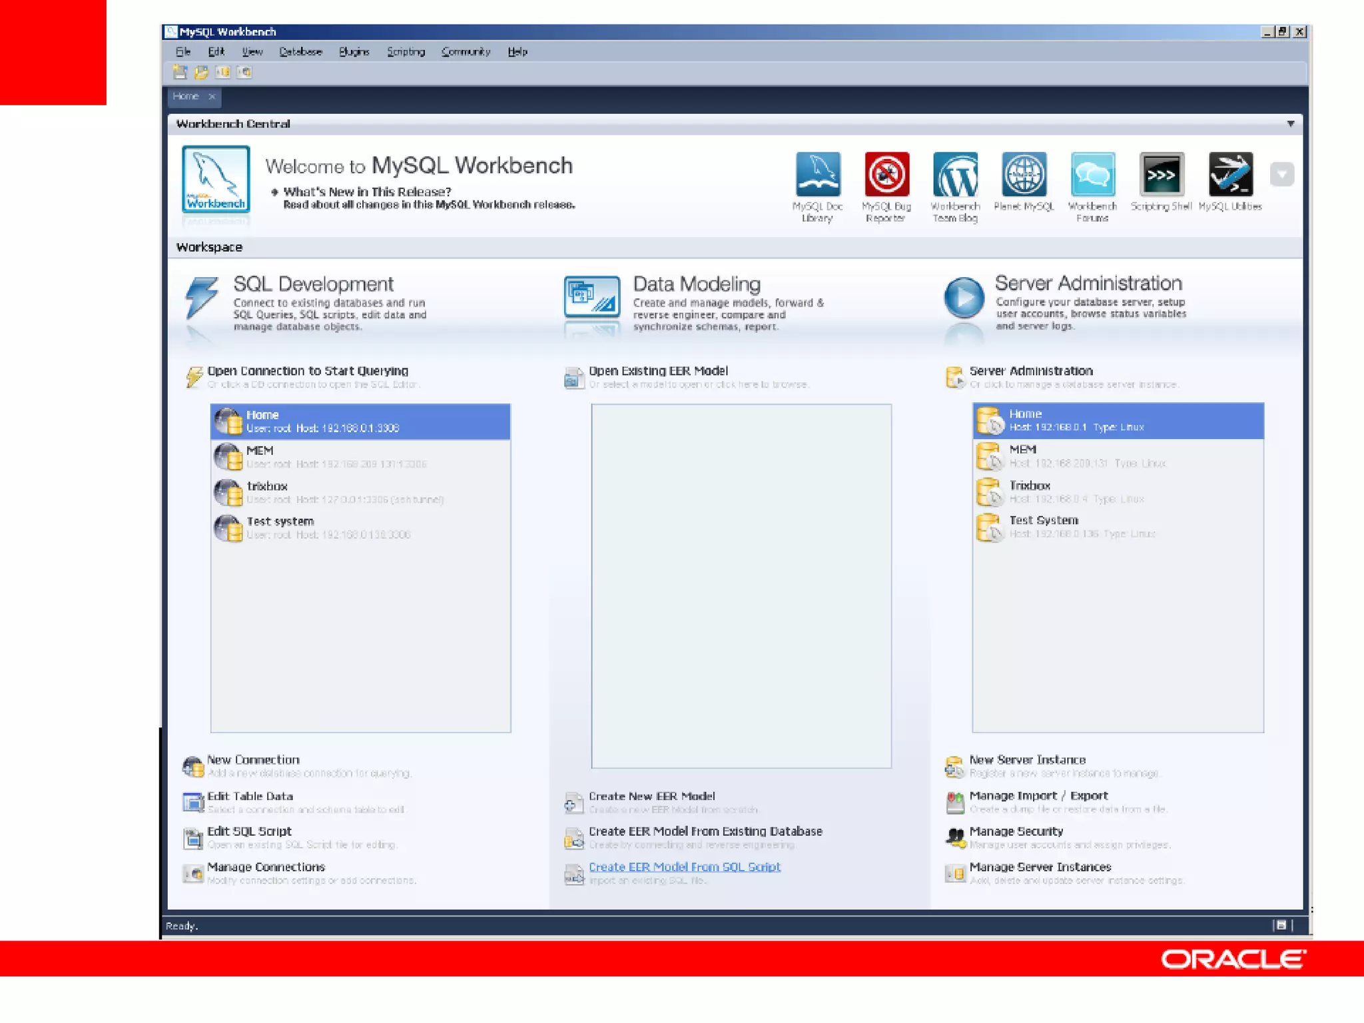Close the Home tab
This screenshot has height=1023, width=1364.
tap(212, 97)
